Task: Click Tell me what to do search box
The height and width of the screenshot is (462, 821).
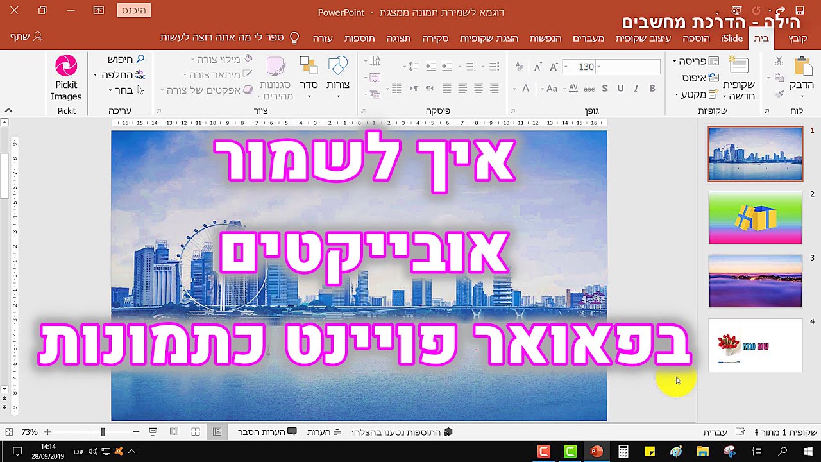Action: coord(230,38)
